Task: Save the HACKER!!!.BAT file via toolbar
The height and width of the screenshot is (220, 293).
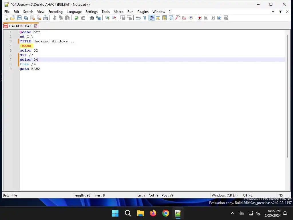Action: click(19, 18)
